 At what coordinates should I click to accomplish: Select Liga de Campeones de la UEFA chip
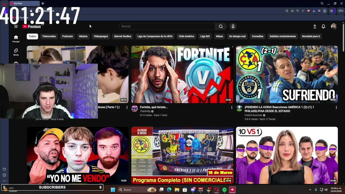point(155,36)
